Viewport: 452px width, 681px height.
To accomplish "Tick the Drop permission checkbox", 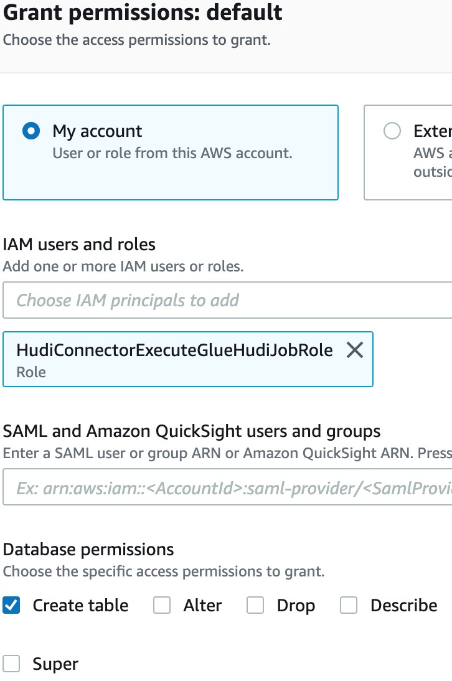I will click(255, 605).
